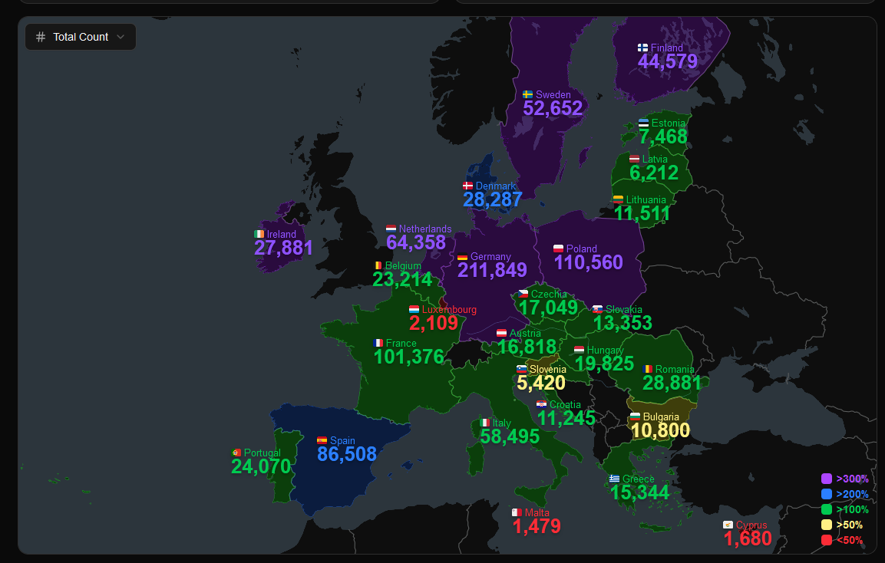Click Lithuania's count 11,511
This screenshot has width=885, height=563.
[x=642, y=213]
